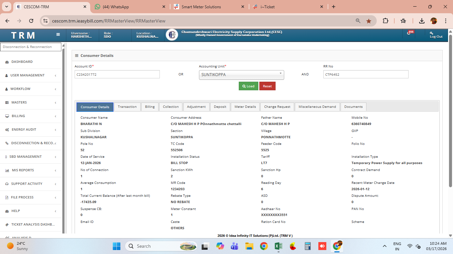Screen dimensions: 453x254
Task: Click the RR No input field
Action: click(366, 74)
